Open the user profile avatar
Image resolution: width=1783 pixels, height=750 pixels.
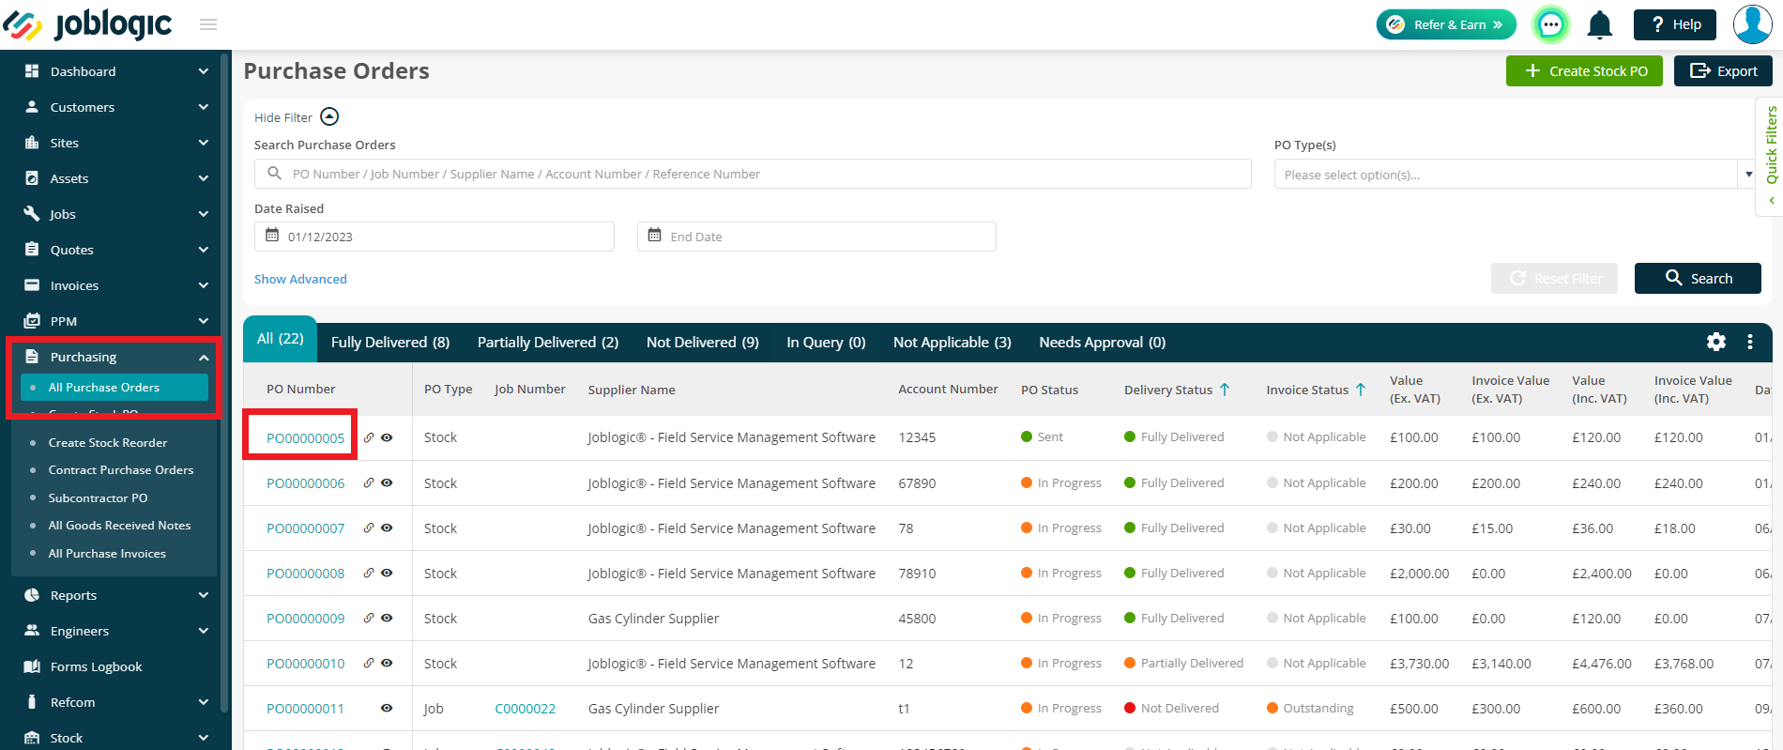point(1752,24)
